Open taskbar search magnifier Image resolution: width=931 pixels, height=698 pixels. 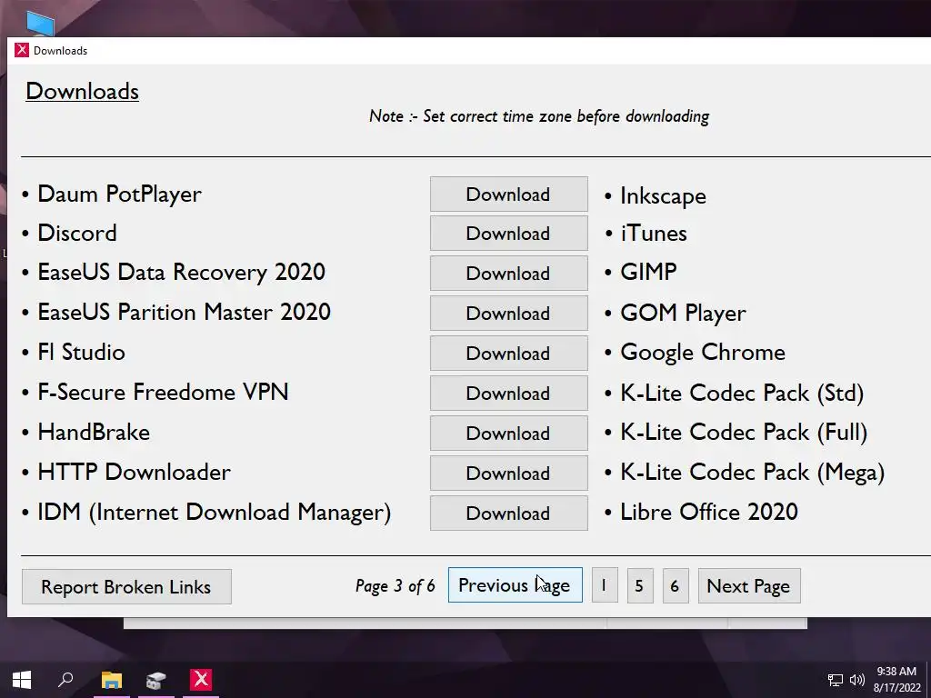click(x=65, y=680)
